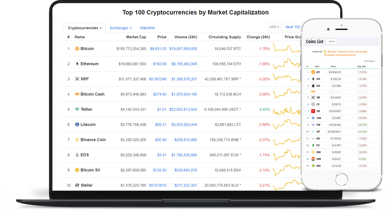Click the orange Bitcoin coin icon beside the Bitcoin name
The height and width of the screenshot is (211, 391).
(77, 49)
